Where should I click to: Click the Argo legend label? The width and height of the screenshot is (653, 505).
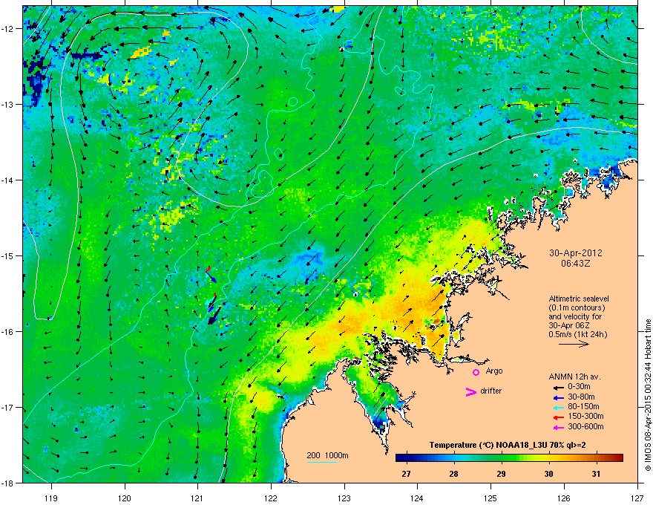coord(494,371)
